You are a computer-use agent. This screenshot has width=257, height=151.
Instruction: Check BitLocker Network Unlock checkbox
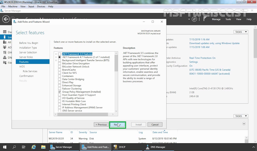coord(59,67)
